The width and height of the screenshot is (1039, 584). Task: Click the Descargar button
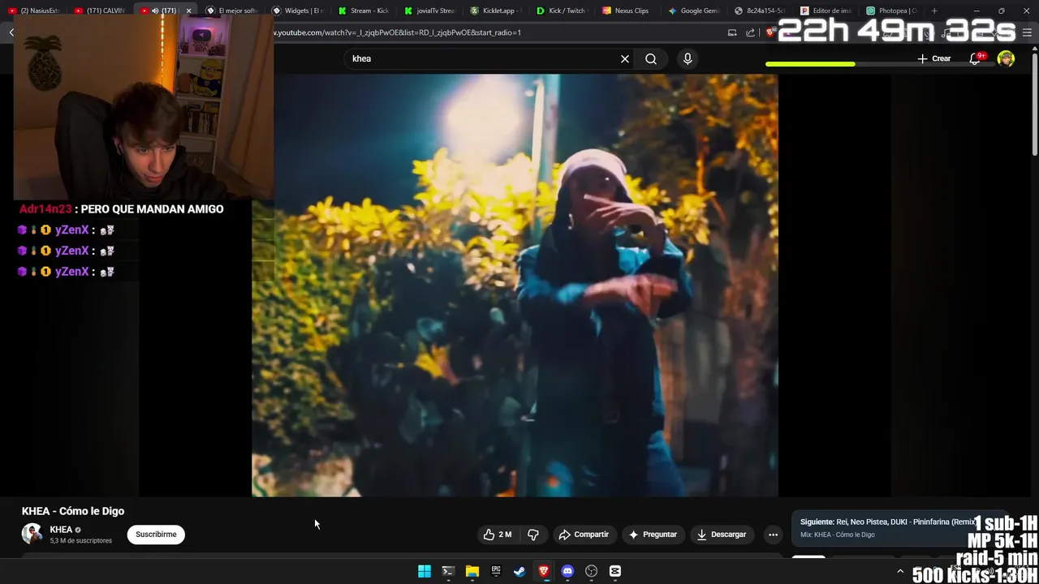coord(722,535)
